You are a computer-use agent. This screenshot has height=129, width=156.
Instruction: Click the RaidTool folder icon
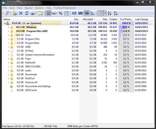click(12, 78)
